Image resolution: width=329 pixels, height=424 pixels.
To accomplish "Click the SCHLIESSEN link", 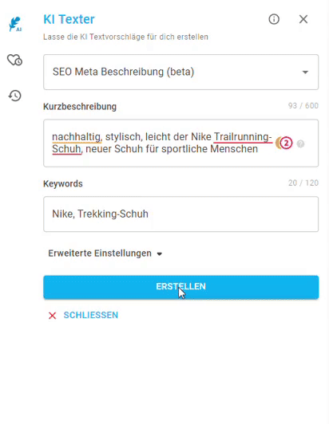I will 91,315.
